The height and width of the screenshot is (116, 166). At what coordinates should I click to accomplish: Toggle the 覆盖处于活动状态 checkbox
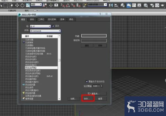coord(87,81)
